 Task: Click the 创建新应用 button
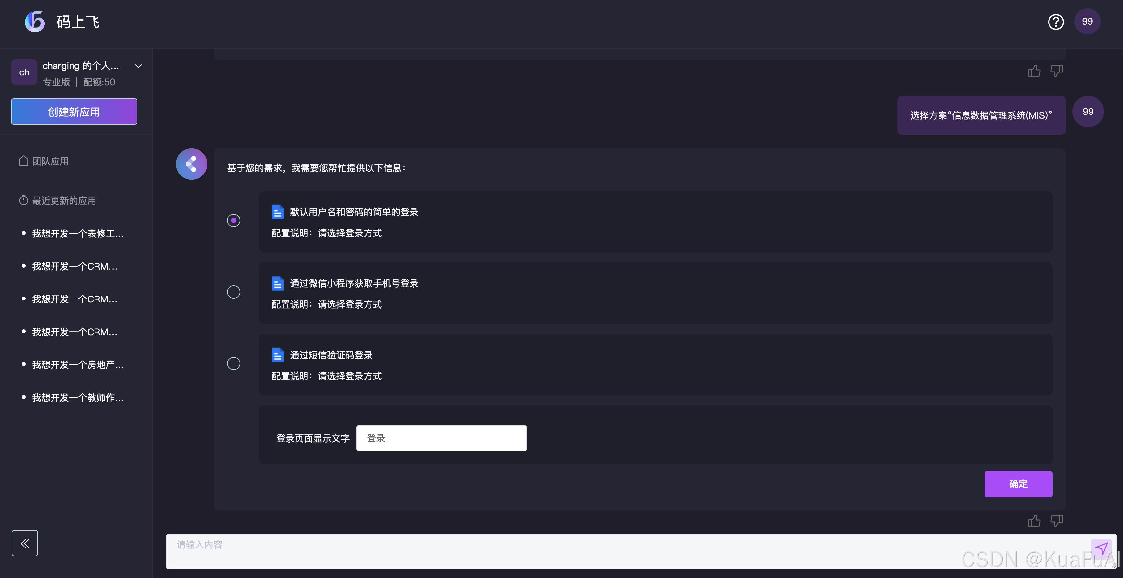(74, 112)
